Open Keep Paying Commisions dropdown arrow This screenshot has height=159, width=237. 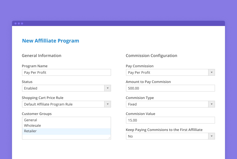coord(212,136)
